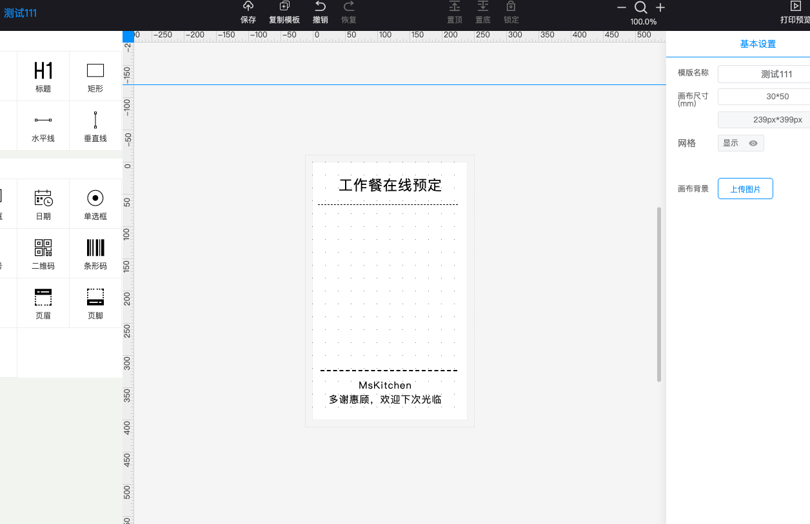Screen dimensions: 810x524
Task: Click the 上传图片 upload button
Action: tap(745, 189)
